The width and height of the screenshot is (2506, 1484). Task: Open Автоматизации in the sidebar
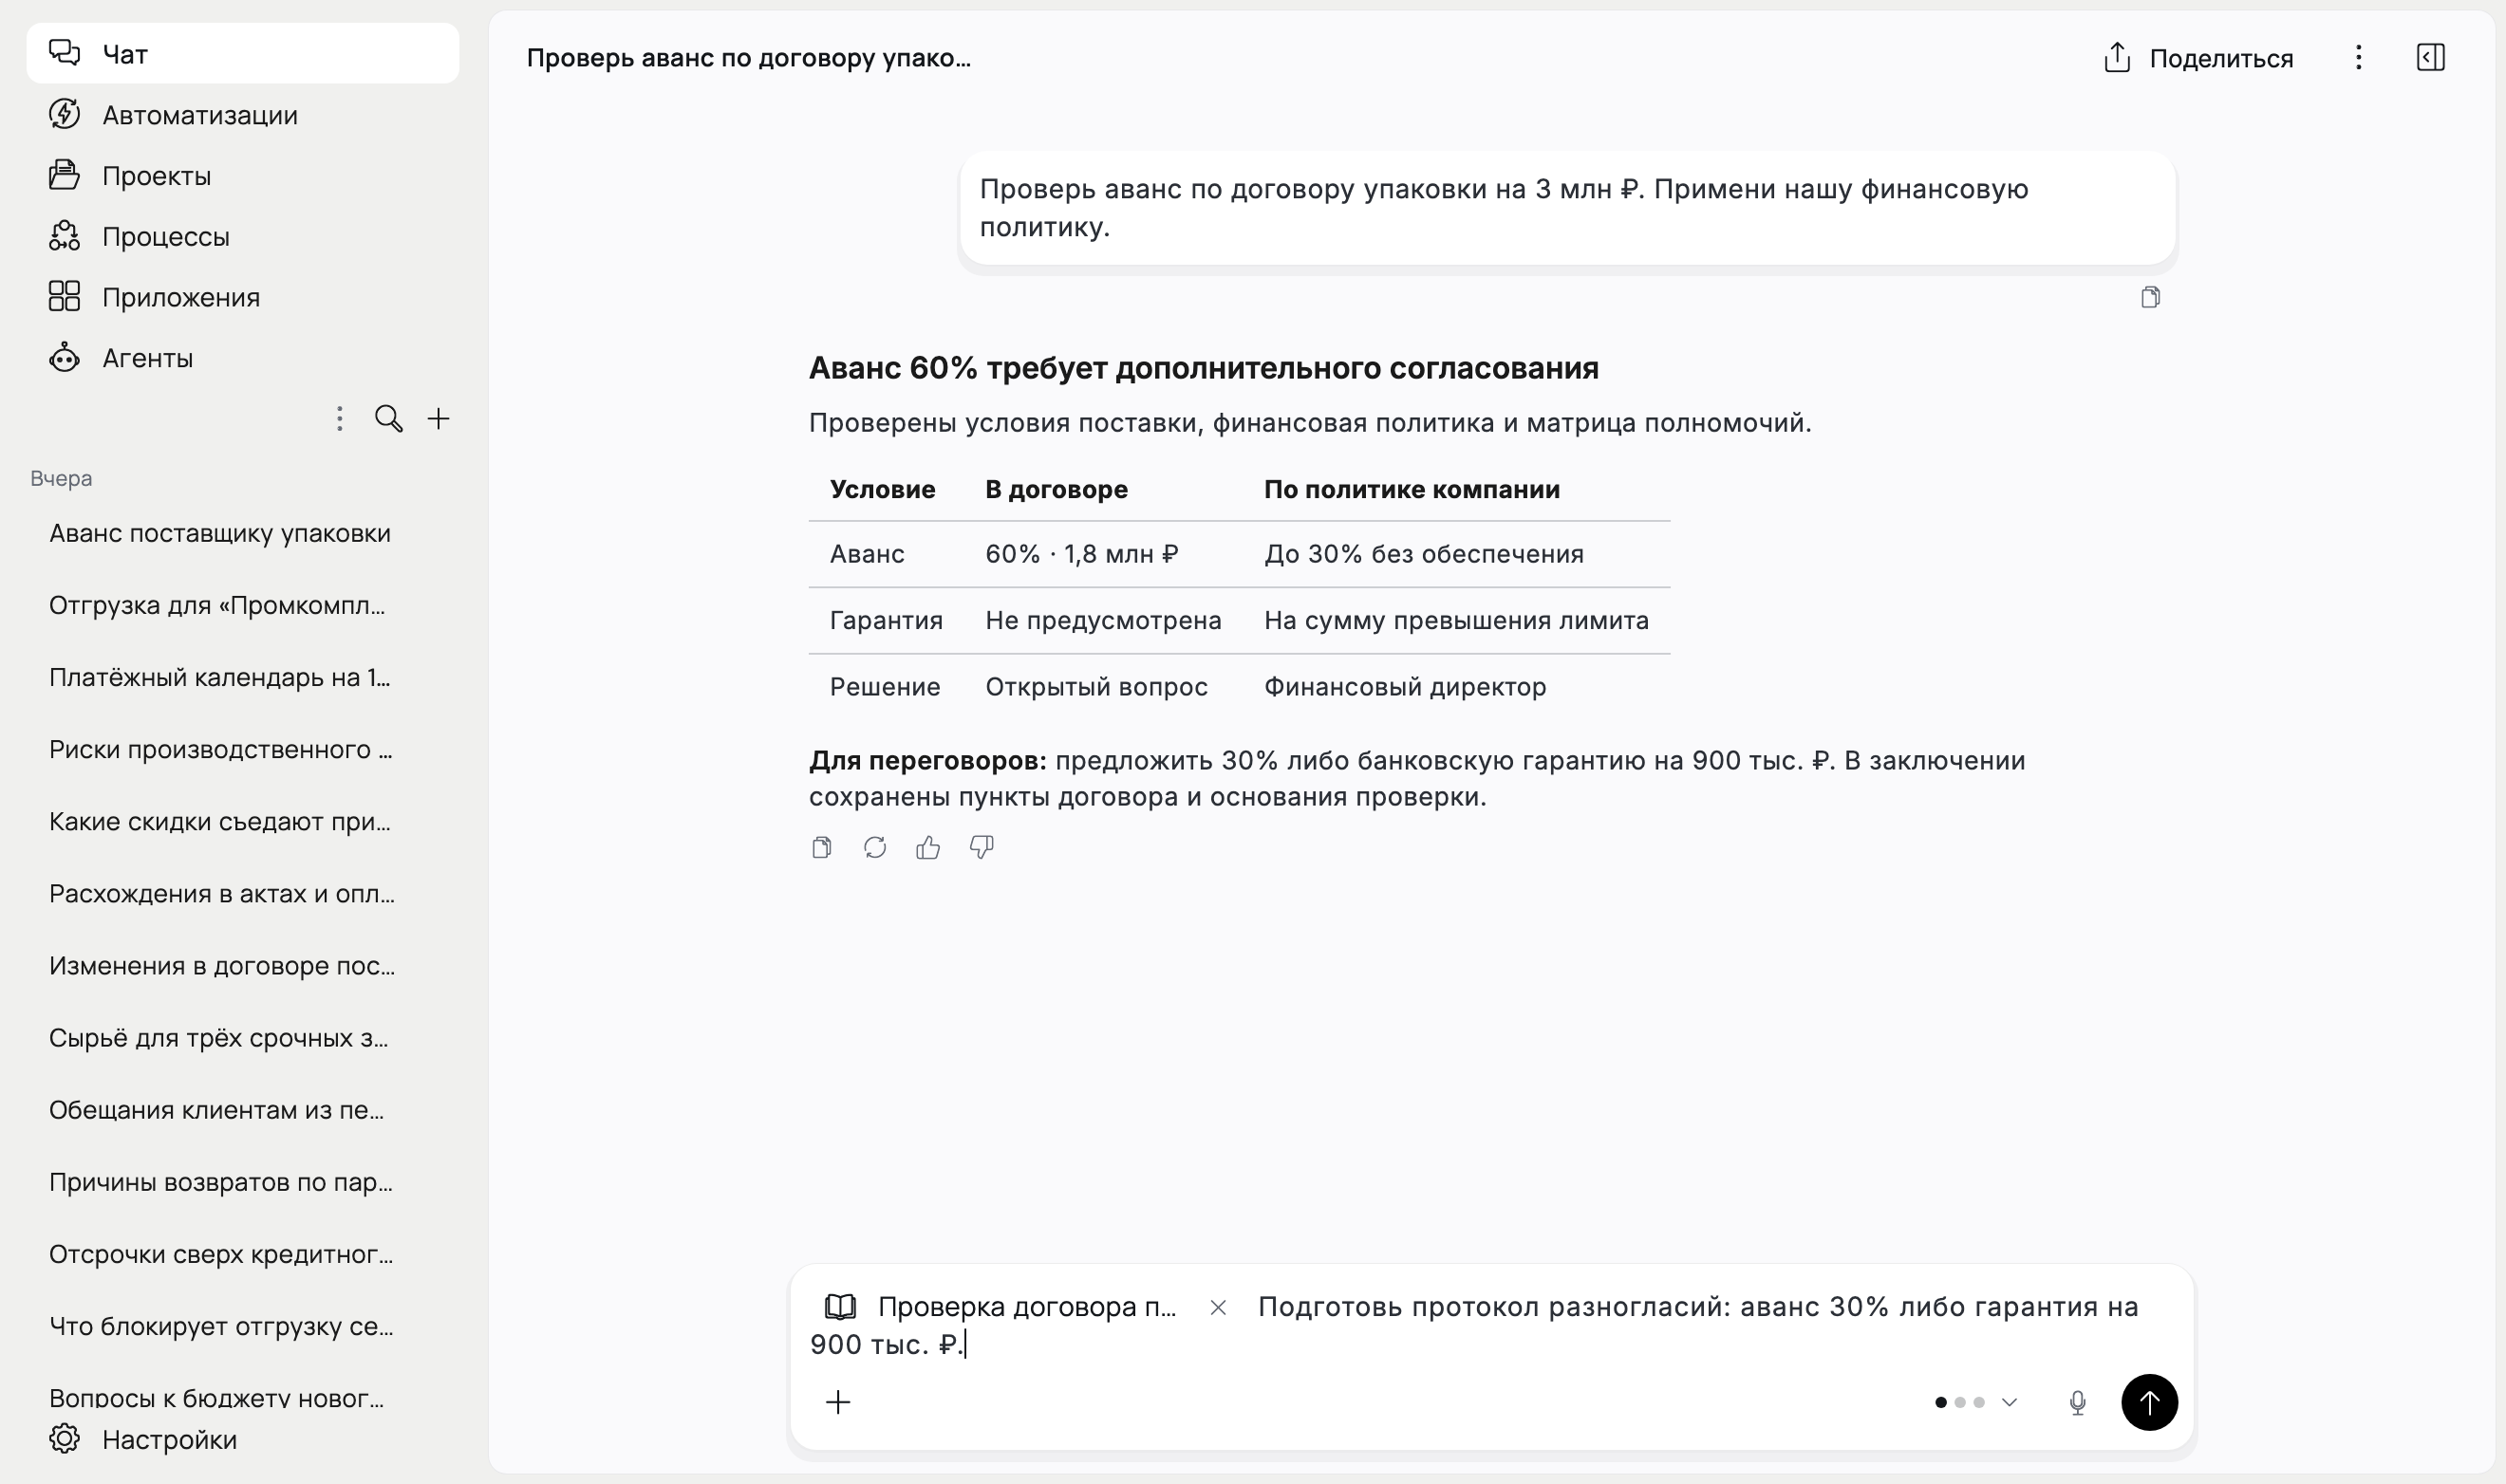coord(242,115)
